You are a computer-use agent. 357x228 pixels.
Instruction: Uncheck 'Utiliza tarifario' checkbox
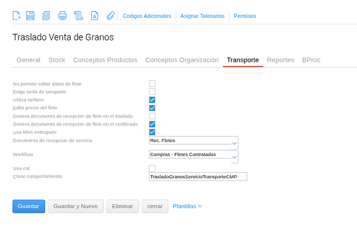click(x=152, y=100)
